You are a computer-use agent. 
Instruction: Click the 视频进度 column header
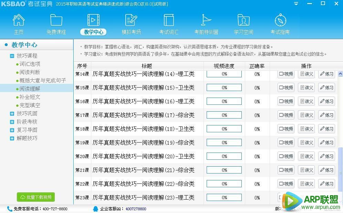pyautogui.click(x=224, y=66)
